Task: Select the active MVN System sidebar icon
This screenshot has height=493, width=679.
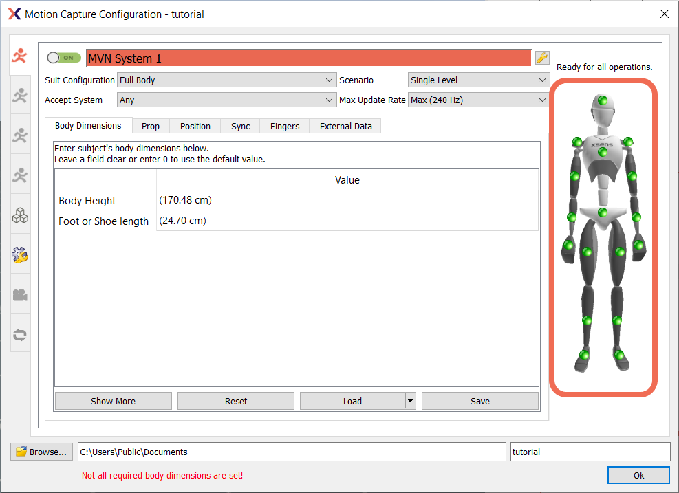Action: tap(20, 56)
